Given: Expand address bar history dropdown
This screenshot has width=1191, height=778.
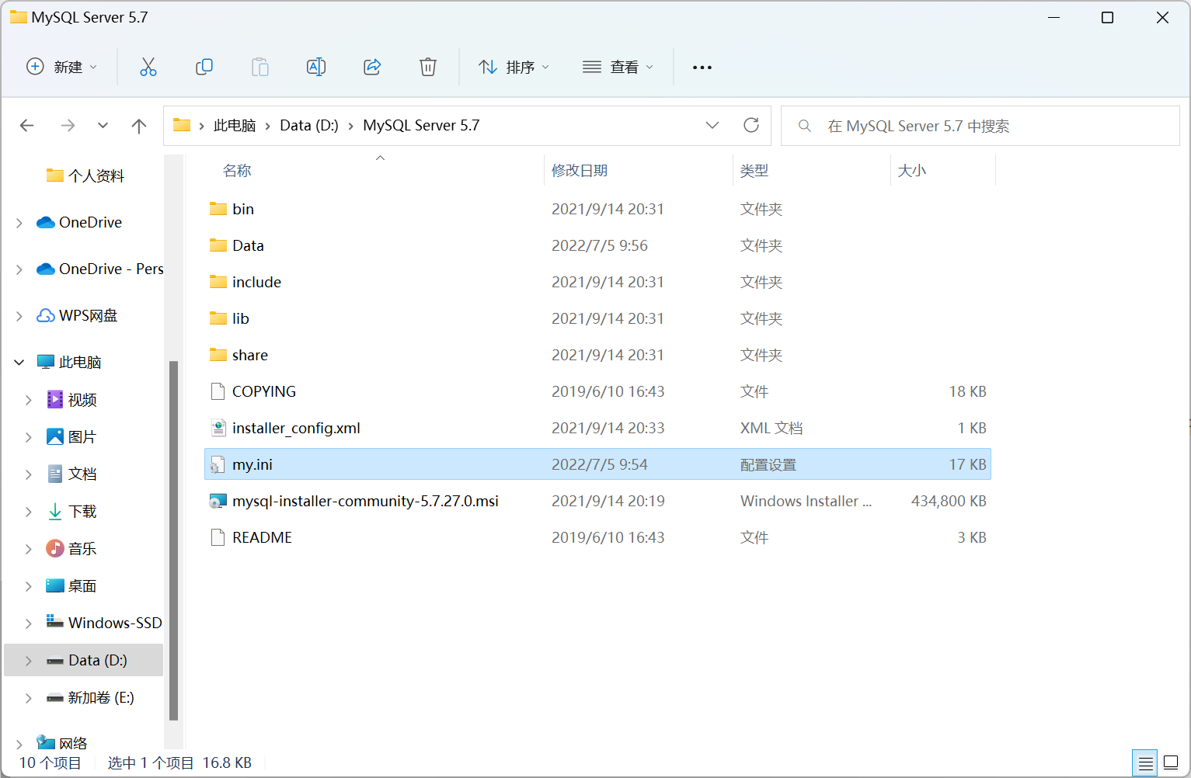Looking at the screenshot, I should 712,125.
